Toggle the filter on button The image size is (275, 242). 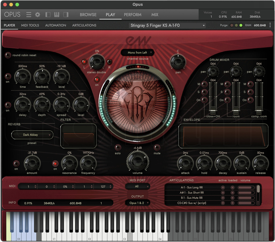[x=55, y=163]
